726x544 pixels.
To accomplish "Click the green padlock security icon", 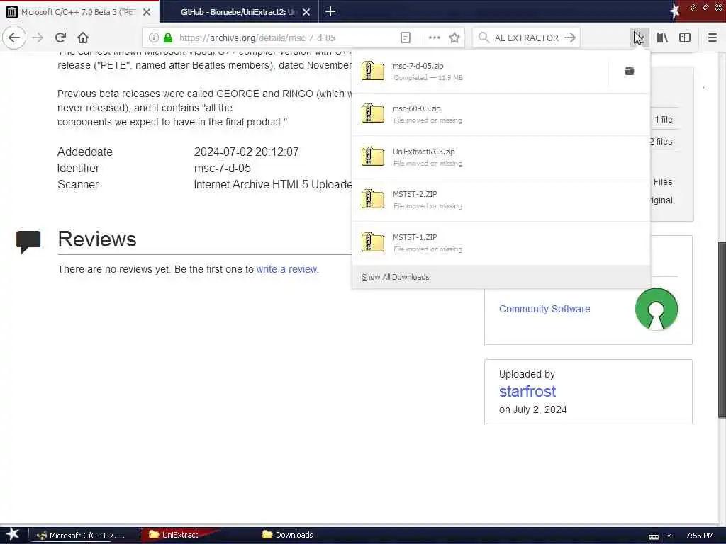I will (168, 38).
